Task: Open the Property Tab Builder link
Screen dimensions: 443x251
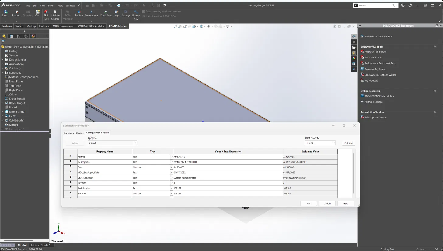Action: (375, 52)
